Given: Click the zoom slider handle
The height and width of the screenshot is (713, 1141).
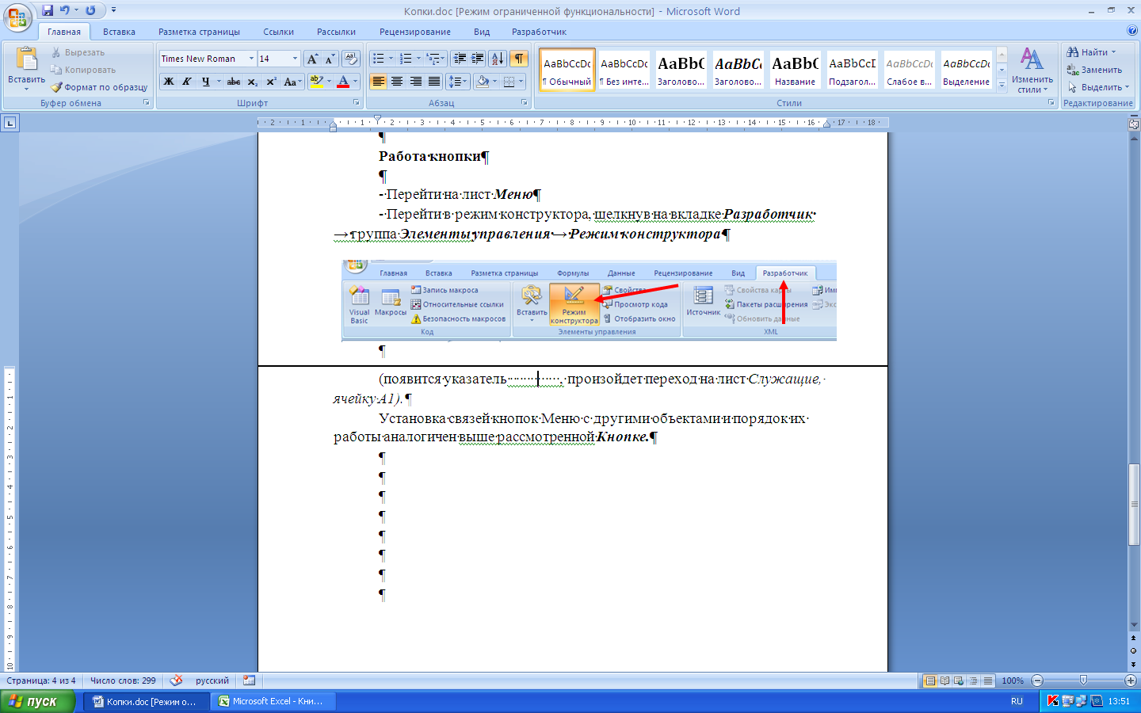Looking at the screenshot, I should 1083,681.
